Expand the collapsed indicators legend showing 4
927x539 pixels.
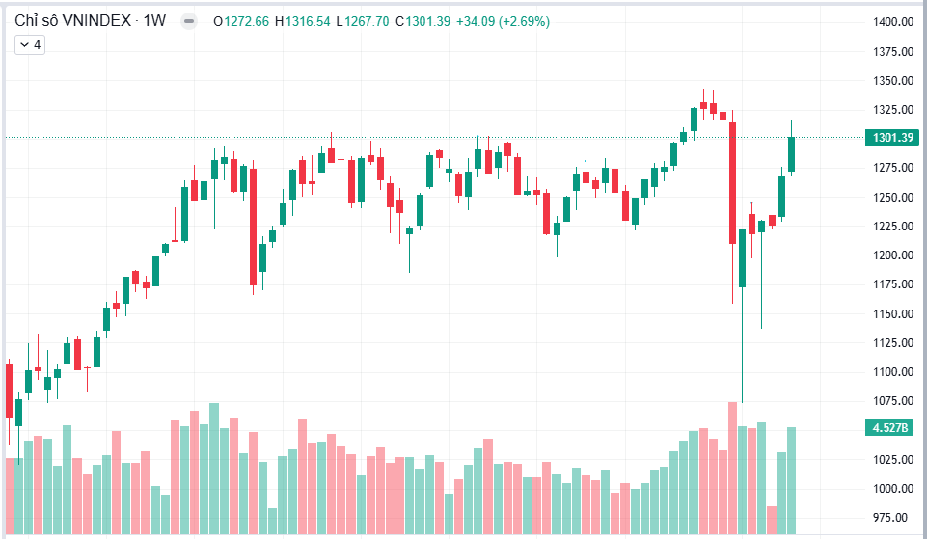coord(30,45)
